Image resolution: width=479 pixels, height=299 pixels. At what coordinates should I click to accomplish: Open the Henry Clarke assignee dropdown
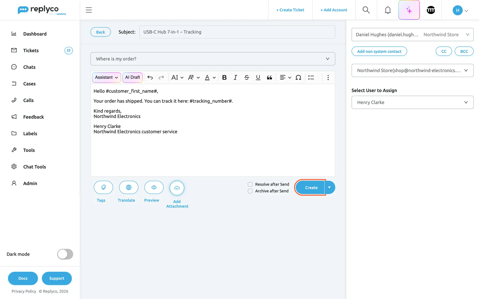tap(412, 102)
